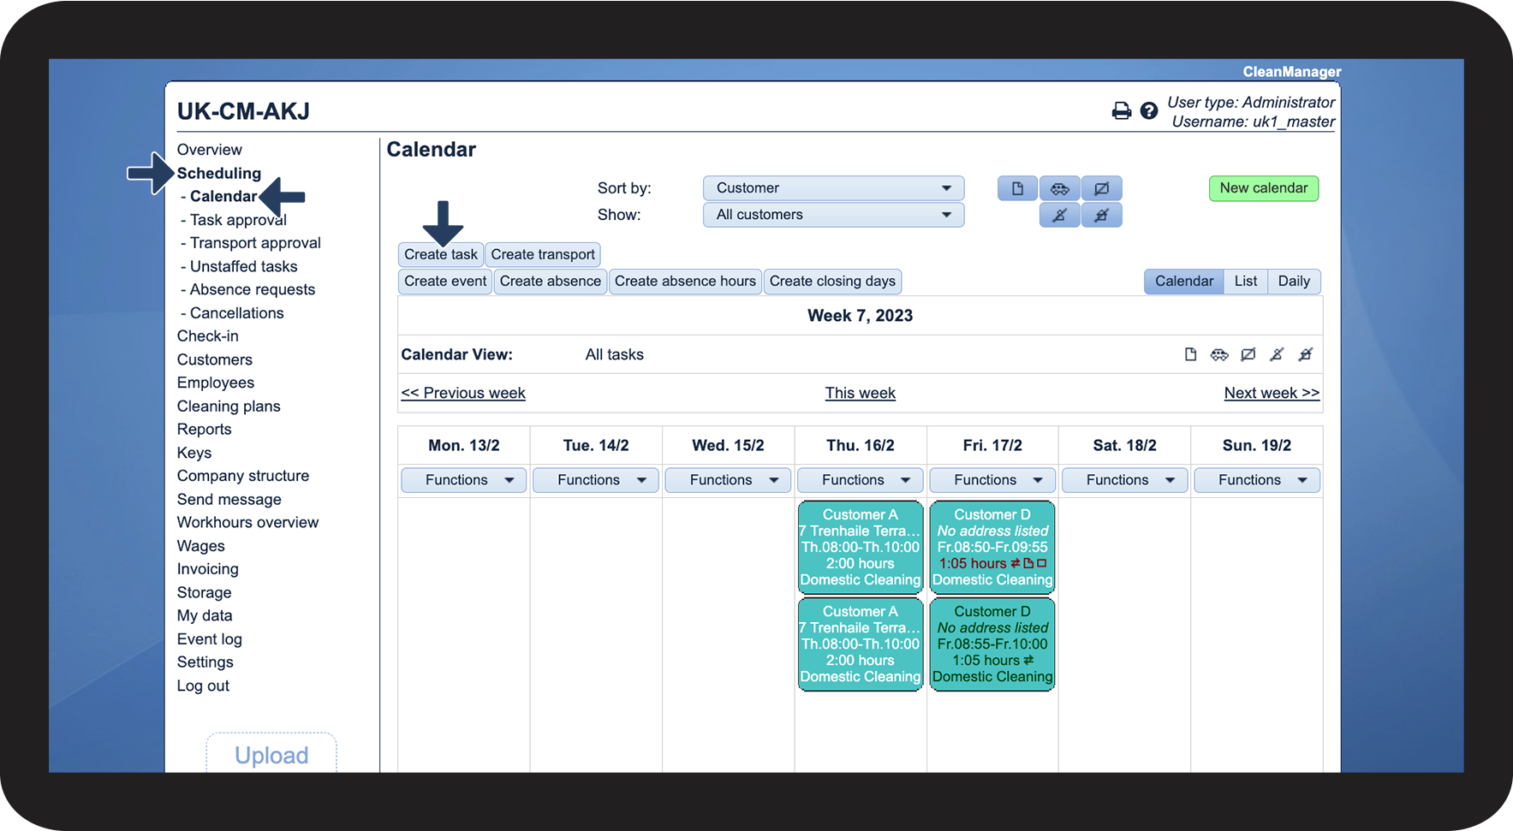Expand Functions dropdown for Wed. 15/2
1513x831 pixels.
coord(728,480)
